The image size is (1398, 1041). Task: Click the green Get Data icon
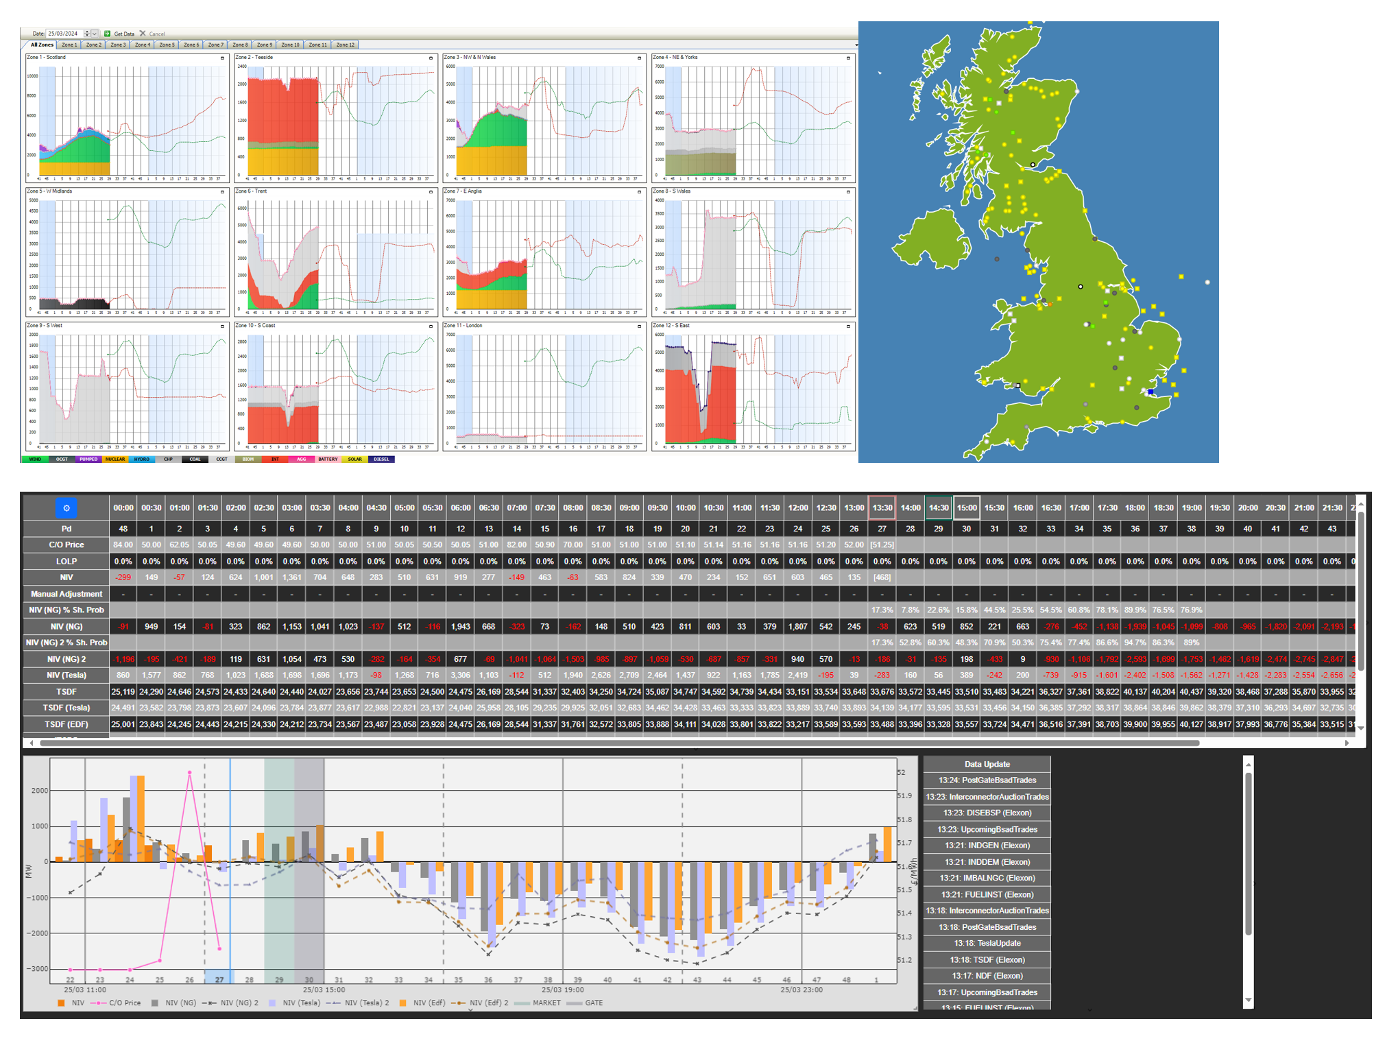[x=108, y=34]
